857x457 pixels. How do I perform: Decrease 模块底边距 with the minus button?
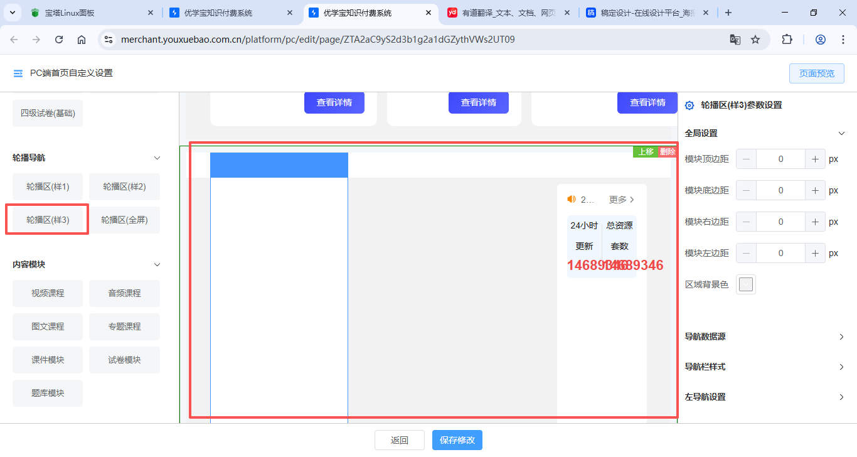(x=746, y=190)
